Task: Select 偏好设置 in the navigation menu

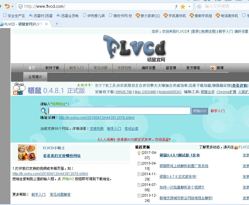Action: point(149,68)
